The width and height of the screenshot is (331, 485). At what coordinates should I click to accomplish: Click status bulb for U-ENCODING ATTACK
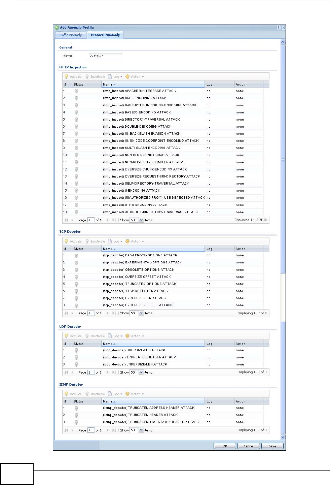(76, 191)
